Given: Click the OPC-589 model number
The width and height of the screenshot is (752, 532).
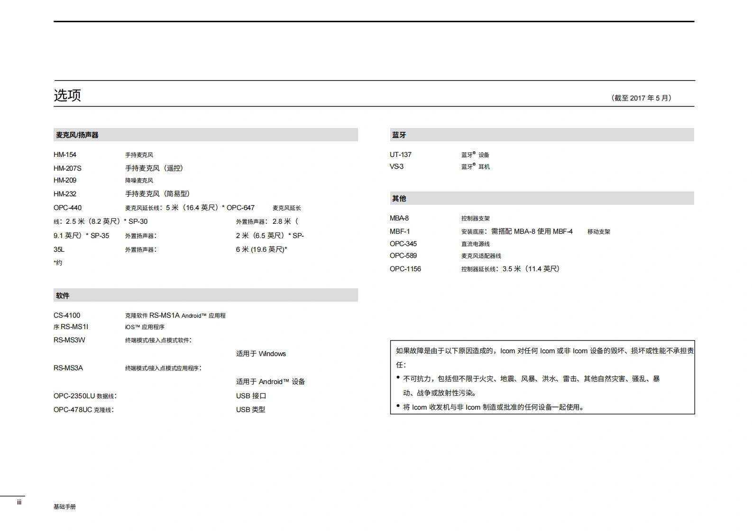Looking at the screenshot, I should pos(404,256).
